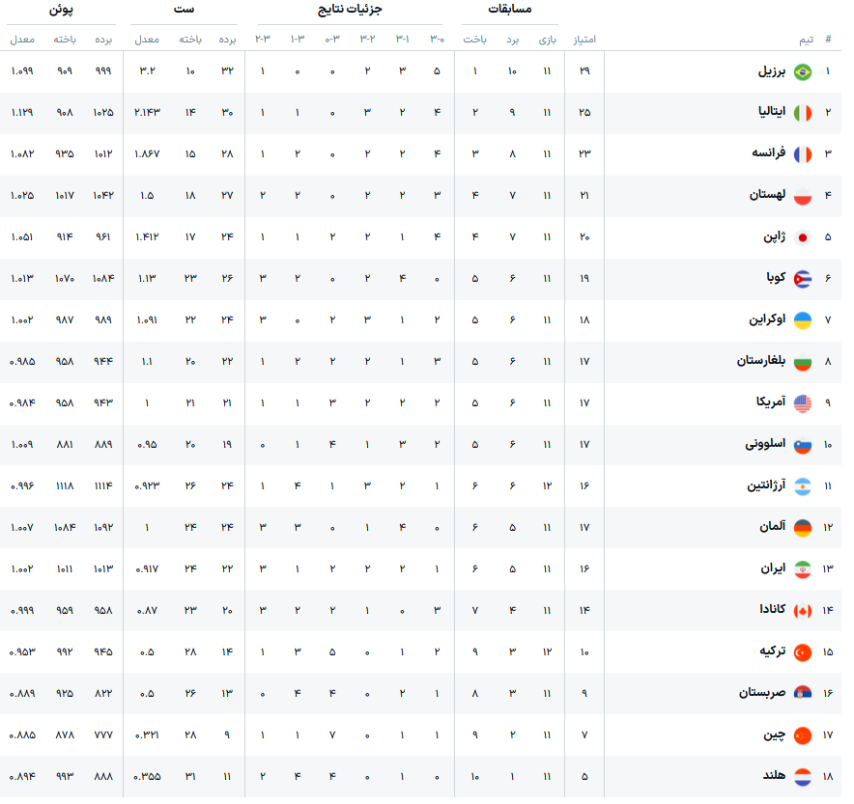Viewport: 854px width, 804px height.
Task: Open the ایران team link
Action: [x=773, y=569]
